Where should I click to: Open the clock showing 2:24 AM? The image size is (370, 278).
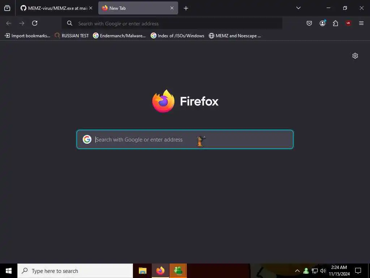pos(339,271)
